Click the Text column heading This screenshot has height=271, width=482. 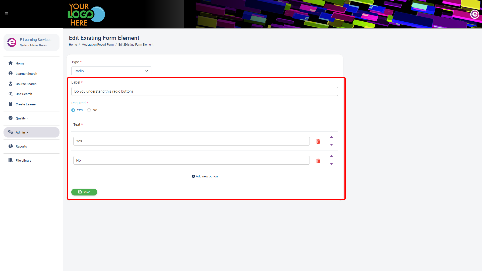[77, 125]
